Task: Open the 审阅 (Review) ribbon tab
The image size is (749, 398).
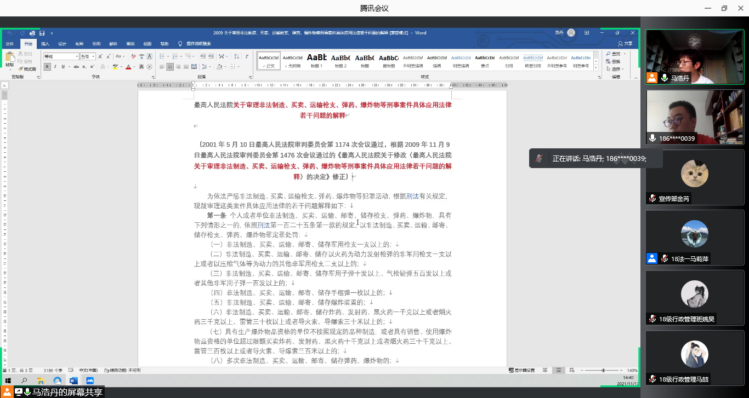Action: click(130, 44)
